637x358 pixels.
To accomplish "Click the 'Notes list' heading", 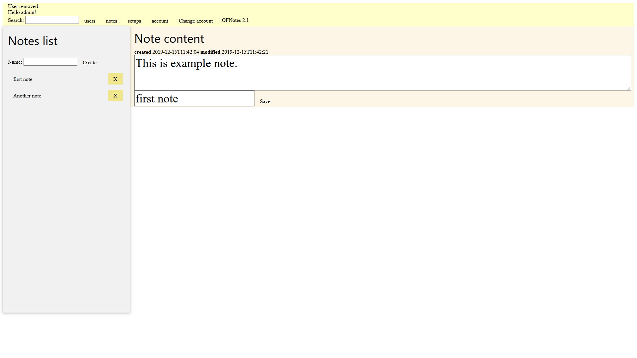I will pyautogui.click(x=33, y=41).
